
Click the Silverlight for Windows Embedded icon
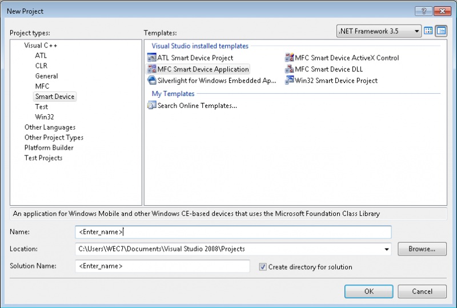(x=152, y=81)
